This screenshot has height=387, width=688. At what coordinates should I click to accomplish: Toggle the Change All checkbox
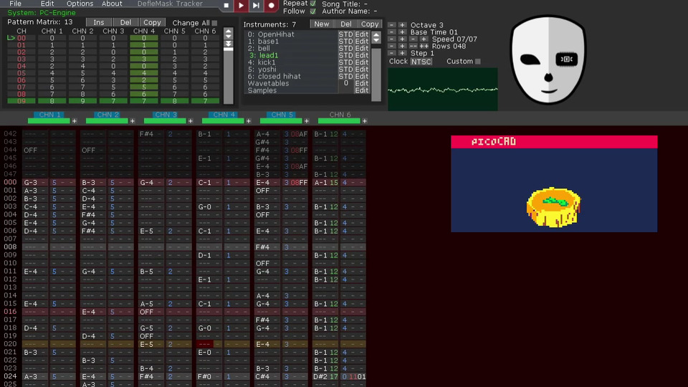214,23
